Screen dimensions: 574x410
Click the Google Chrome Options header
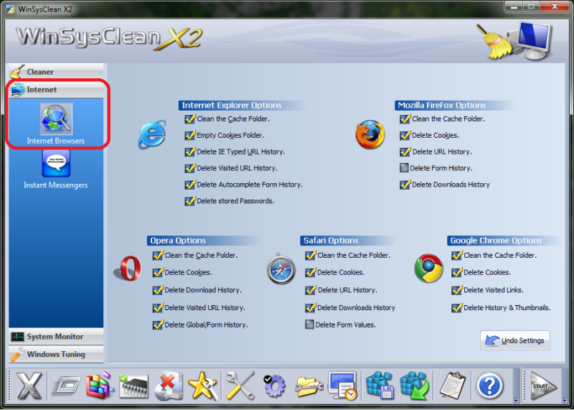(504, 241)
